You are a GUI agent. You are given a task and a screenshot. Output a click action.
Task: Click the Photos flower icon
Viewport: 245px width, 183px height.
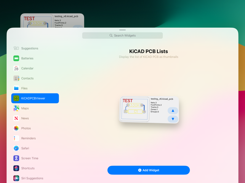[x=16, y=128]
